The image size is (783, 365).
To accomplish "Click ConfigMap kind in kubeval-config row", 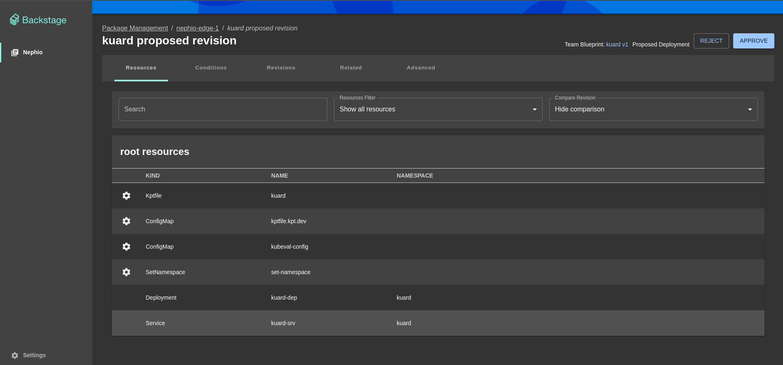I will point(160,247).
